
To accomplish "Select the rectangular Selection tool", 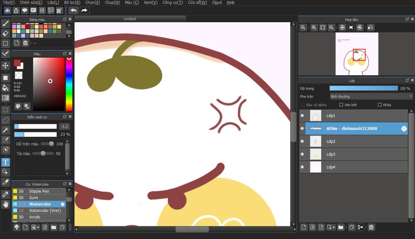I will point(6,110).
